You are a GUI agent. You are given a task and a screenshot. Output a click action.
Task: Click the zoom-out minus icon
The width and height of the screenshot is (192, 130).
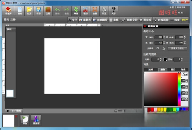pos(116,111)
